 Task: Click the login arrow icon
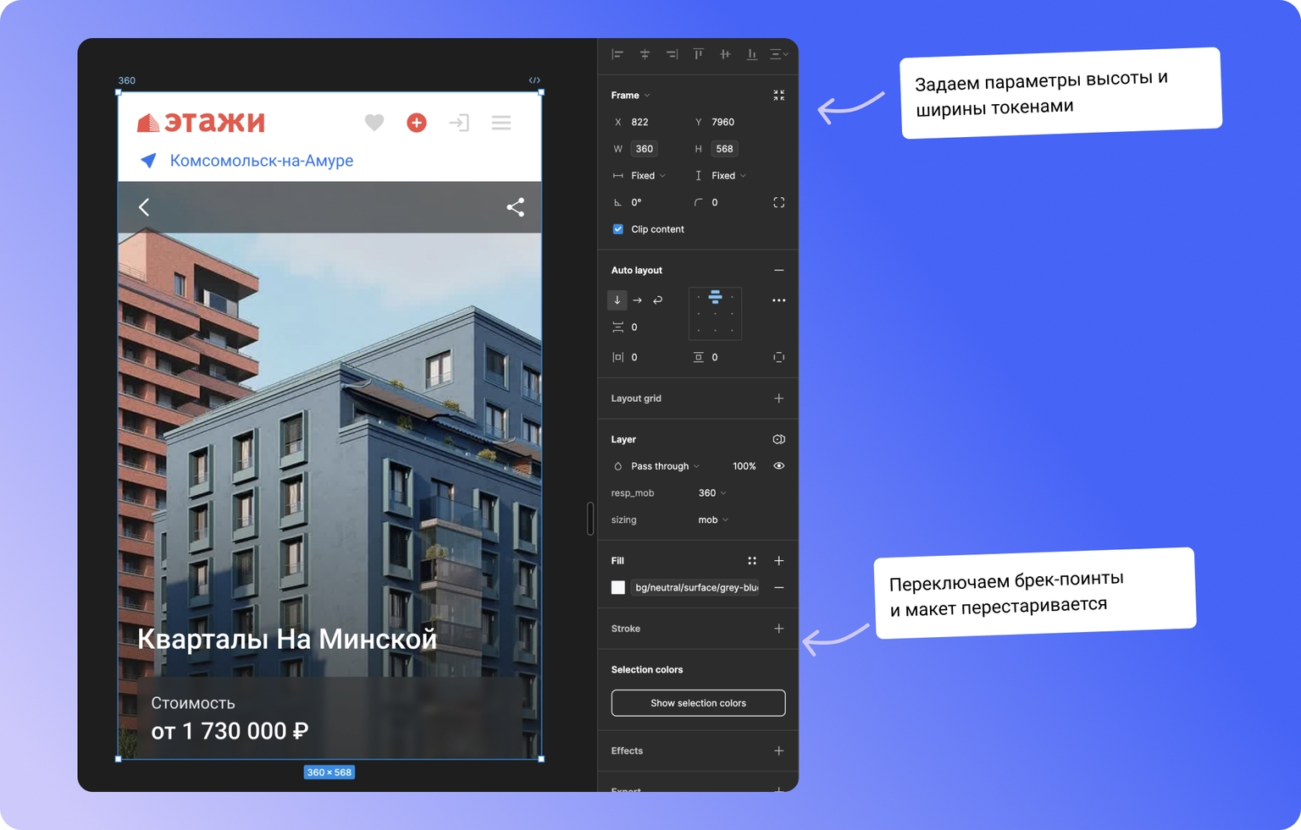coord(459,123)
